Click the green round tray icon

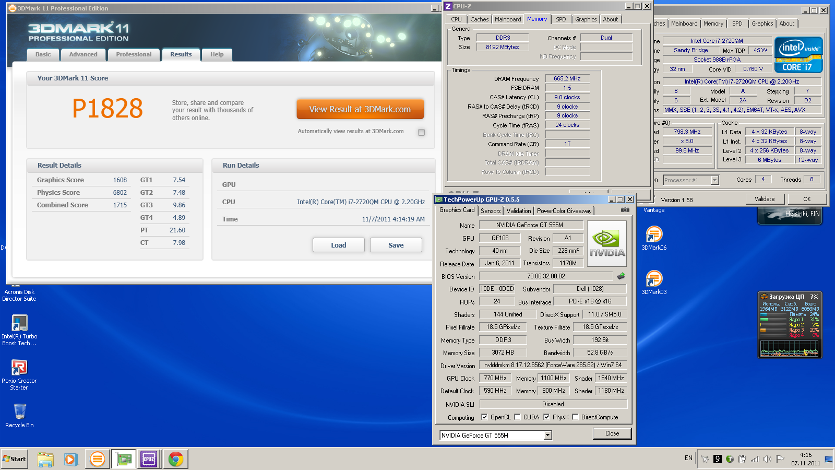click(730, 459)
